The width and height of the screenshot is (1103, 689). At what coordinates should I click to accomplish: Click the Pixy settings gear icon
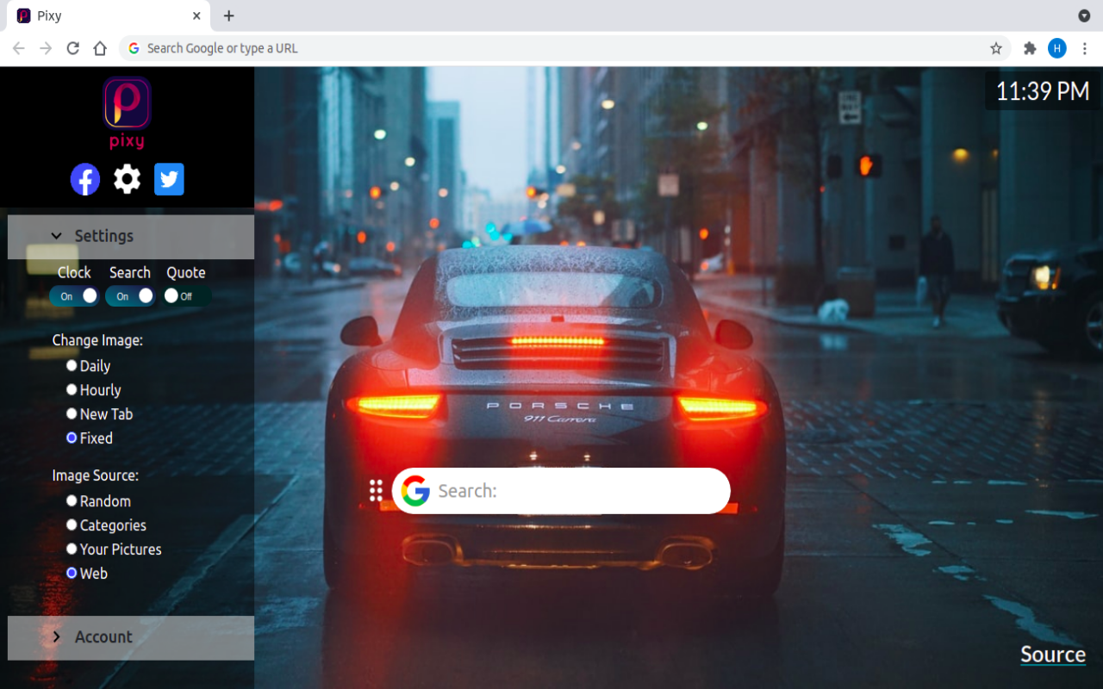(127, 179)
